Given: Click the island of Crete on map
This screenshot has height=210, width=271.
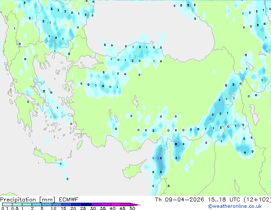Looking at the screenshot, I should pyautogui.click(x=47, y=157).
